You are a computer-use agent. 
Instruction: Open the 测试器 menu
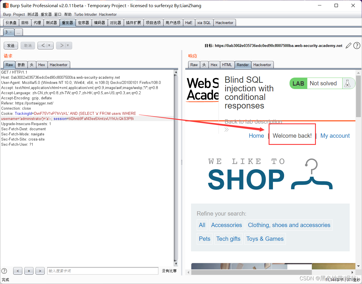click(x=33, y=14)
